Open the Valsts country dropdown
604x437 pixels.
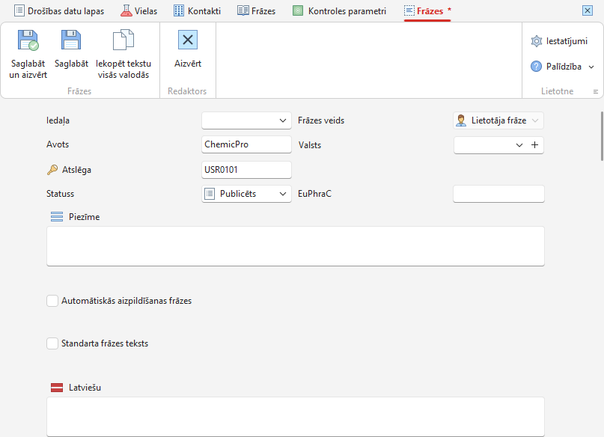[x=490, y=145]
